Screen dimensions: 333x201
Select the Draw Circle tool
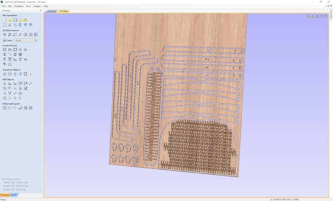(5, 50)
